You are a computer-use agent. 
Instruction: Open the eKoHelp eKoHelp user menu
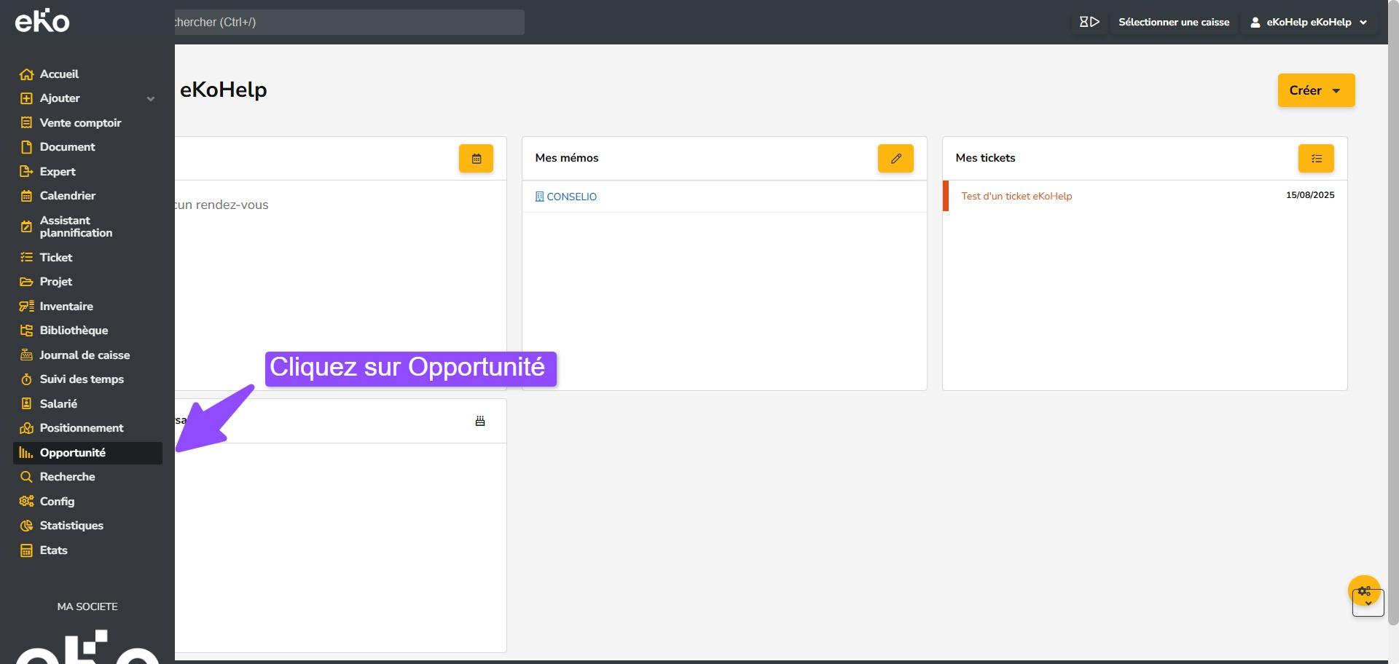pyautogui.click(x=1309, y=22)
